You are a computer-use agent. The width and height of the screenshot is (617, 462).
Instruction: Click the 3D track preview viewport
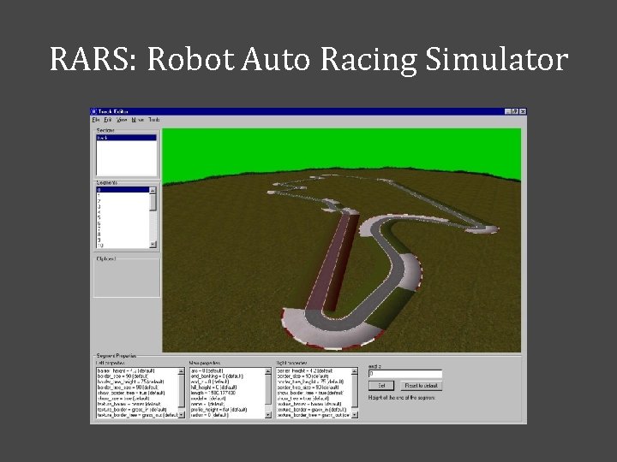(342, 240)
